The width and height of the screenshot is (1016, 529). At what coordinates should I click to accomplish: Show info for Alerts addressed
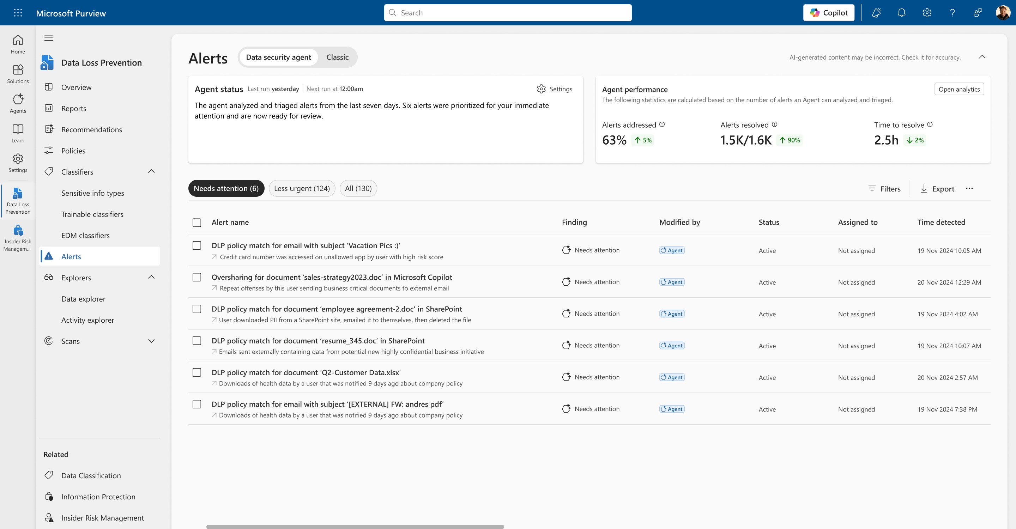click(x=662, y=124)
